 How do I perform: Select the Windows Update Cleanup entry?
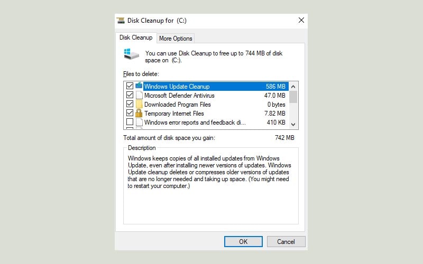click(x=206, y=87)
